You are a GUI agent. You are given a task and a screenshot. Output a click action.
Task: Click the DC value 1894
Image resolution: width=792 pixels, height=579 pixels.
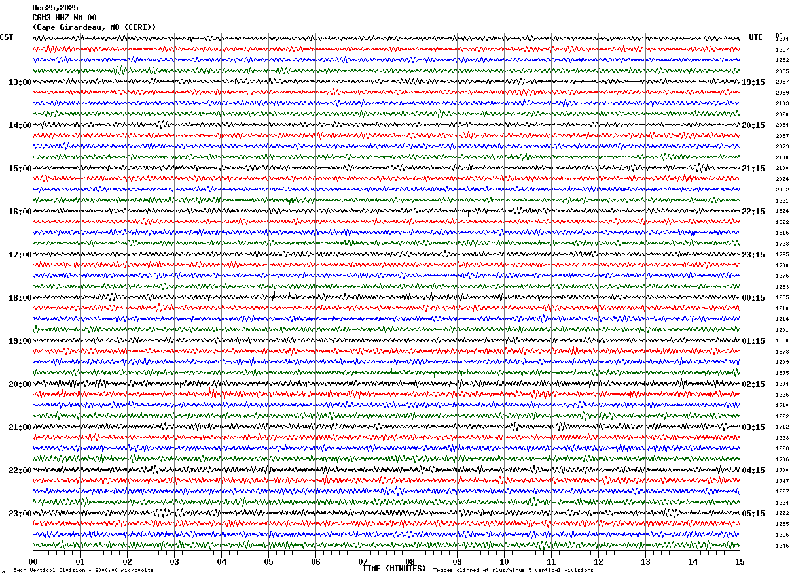click(782, 211)
